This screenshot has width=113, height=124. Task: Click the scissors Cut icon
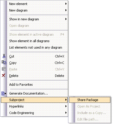[x=4, y=56]
